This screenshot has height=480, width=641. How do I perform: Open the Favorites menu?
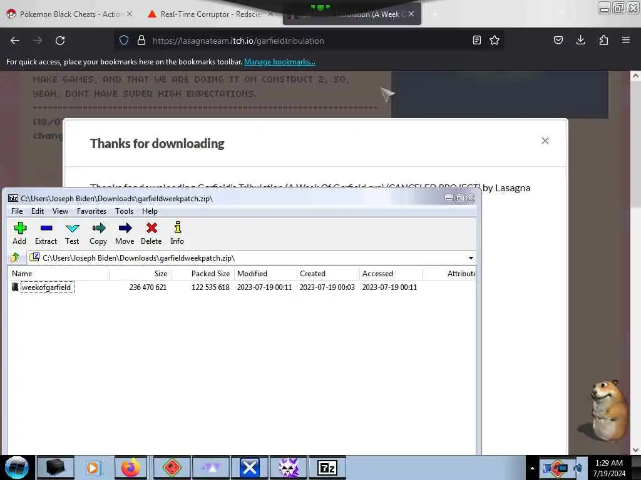(91, 211)
